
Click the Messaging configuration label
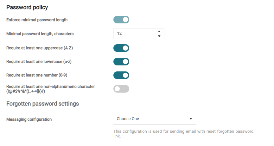pos(29,119)
